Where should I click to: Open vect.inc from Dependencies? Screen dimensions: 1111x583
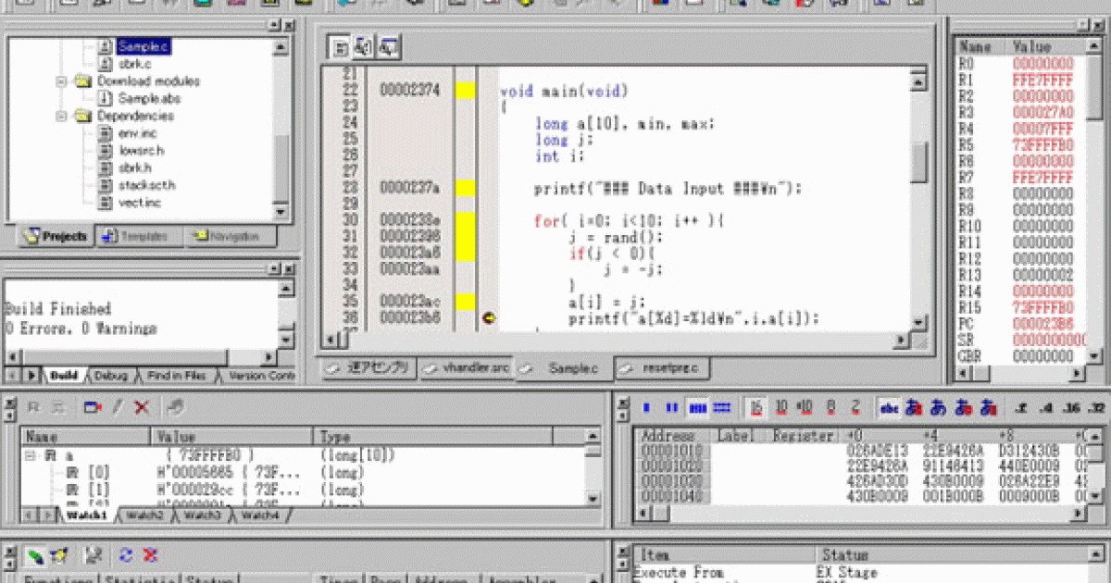point(139,203)
